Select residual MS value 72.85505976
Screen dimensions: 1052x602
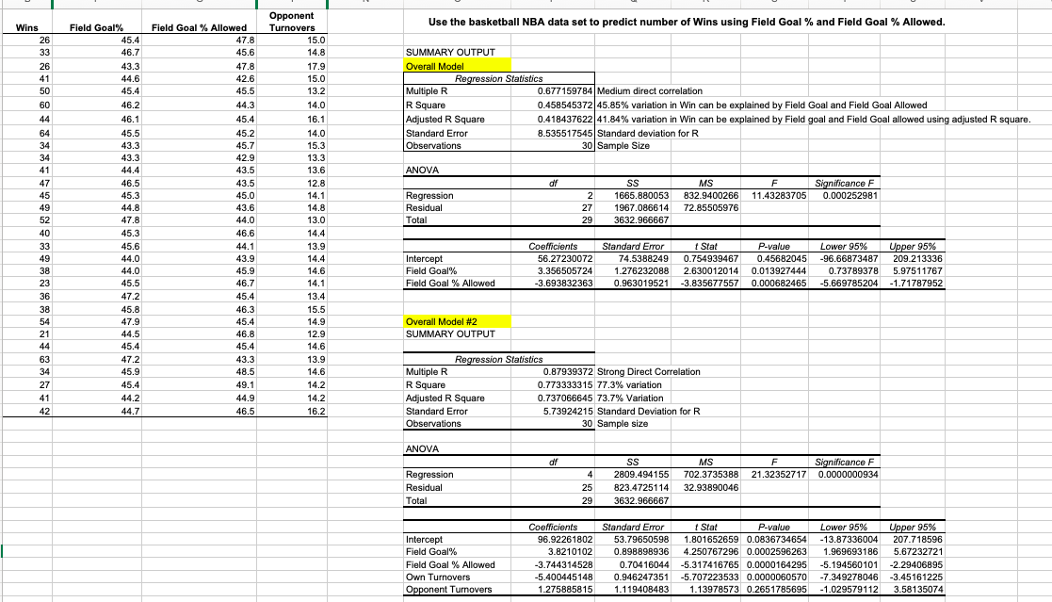click(x=711, y=208)
